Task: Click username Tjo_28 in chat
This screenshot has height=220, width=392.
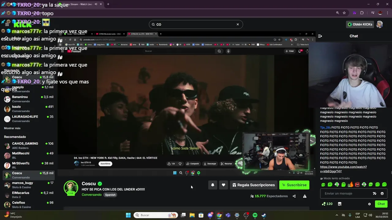Action: click(325, 127)
